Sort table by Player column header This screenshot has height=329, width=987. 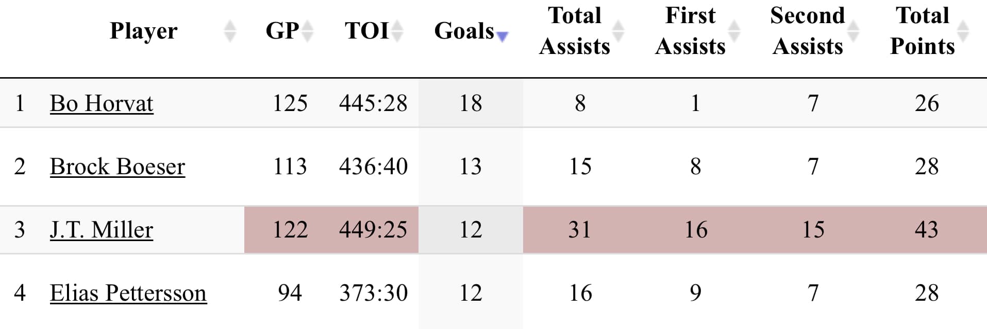143,31
